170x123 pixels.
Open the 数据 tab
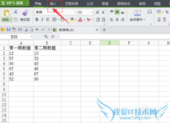[105, 4]
